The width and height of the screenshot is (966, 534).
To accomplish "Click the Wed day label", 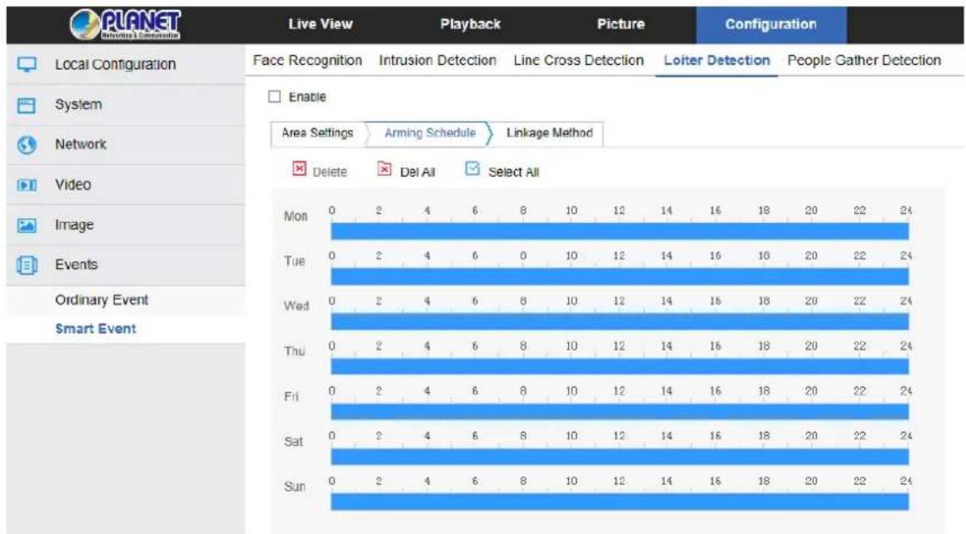I will (297, 306).
